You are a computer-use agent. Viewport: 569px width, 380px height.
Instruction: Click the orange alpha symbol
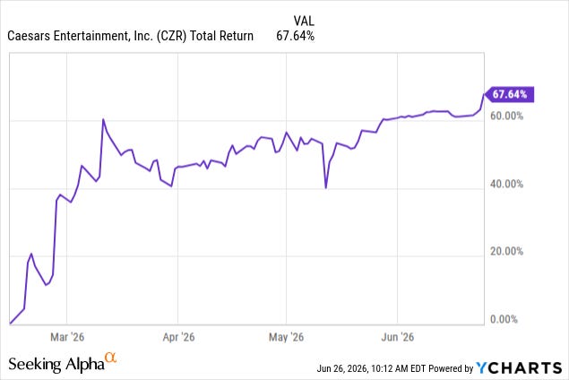pos(111,358)
